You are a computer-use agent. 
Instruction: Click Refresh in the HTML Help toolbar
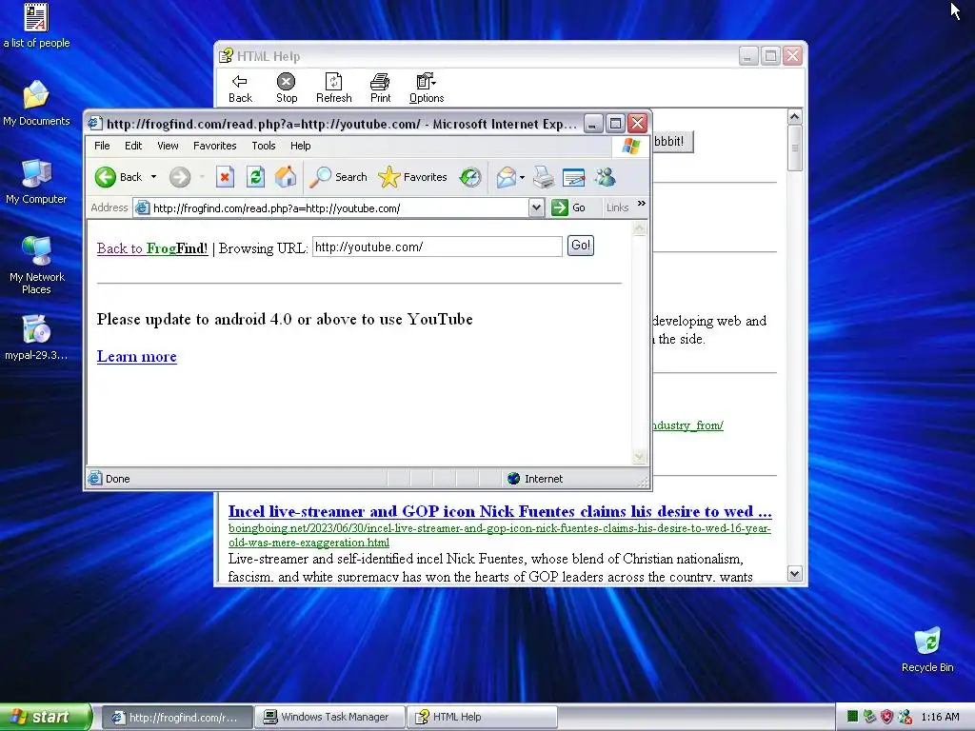pyautogui.click(x=334, y=89)
